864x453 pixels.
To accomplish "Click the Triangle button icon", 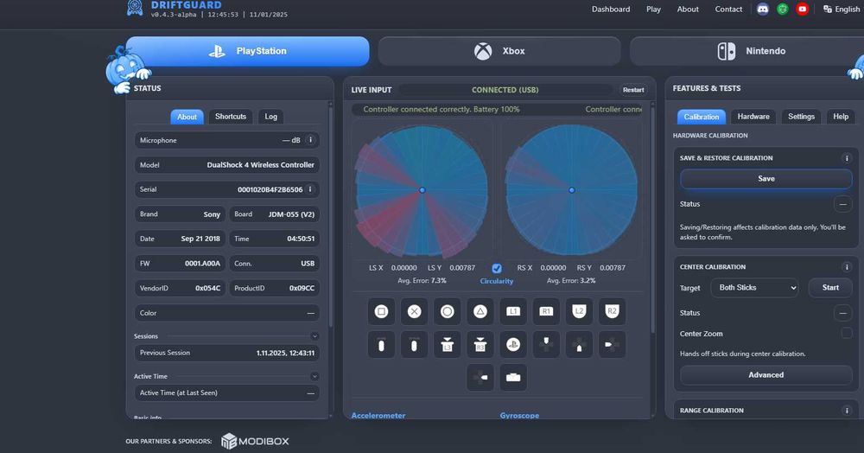I will coord(480,311).
